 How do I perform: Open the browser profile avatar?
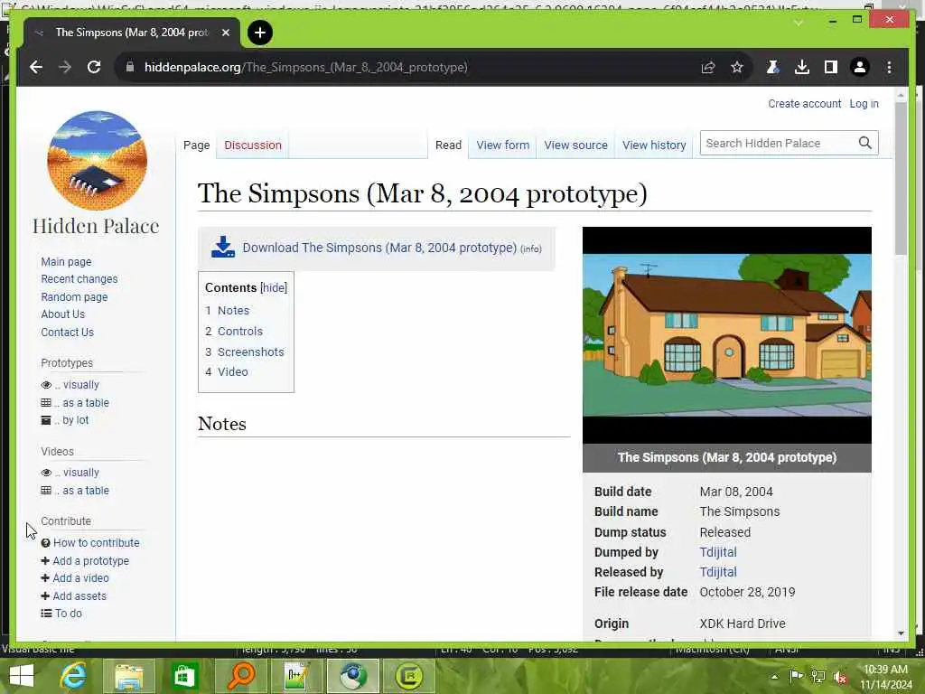pos(860,67)
